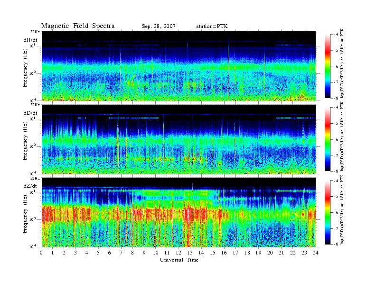
Task: Click the log(PSD) label beside dH/dt colorbar
Action: pyautogui.click(x=342, y=63)
